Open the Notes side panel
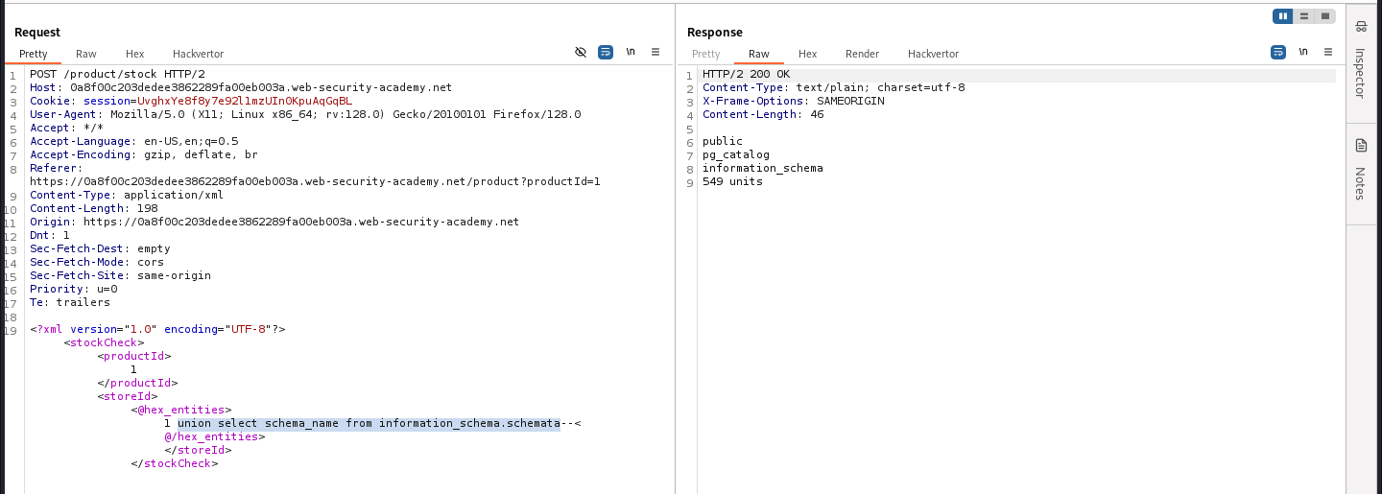The height and width of the screenshot is (494, 1382). click(1360, 169)
